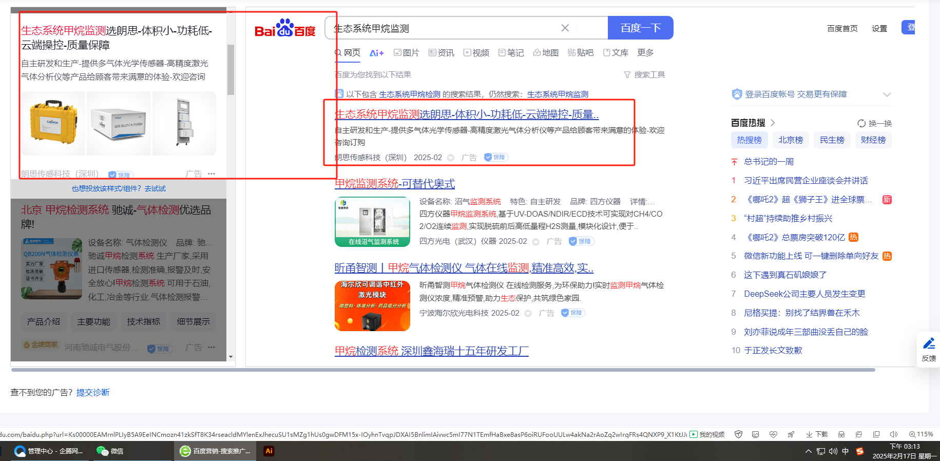
Task: Click the system tray volume icon
Action: coord(833,451)
